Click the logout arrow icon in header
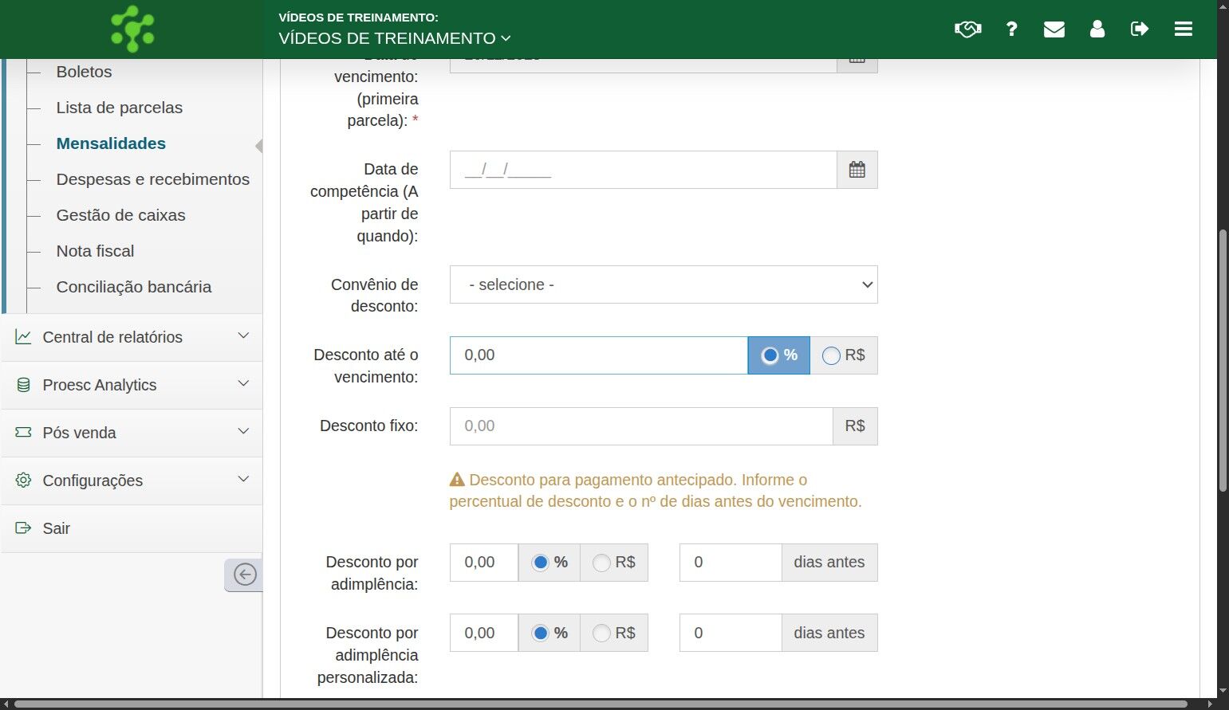The image size is (1229, 710). 1140,29
